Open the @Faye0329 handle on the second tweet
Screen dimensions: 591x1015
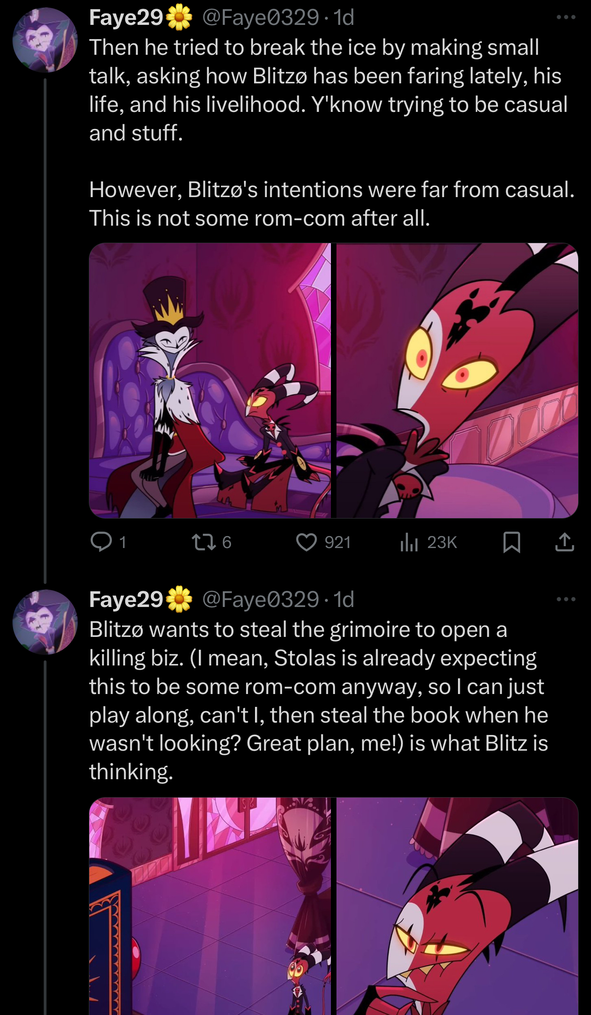point(261,600)
